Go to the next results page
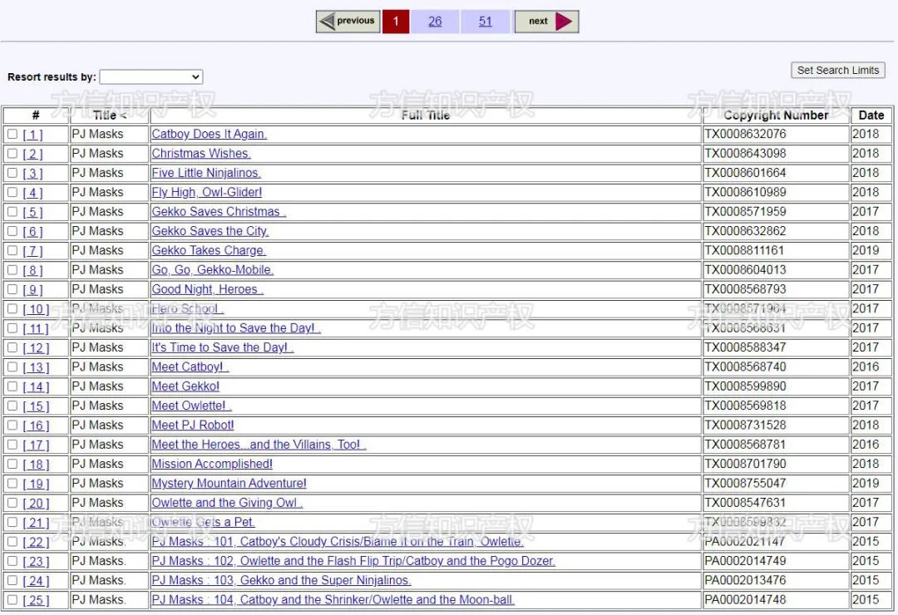This screenshot has height=615, width=898. pyautogui.click(x=546, y=21)
